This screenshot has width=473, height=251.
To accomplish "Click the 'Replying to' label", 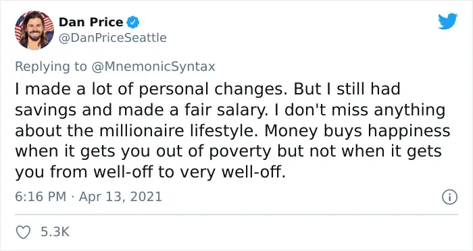I will 51,67.
